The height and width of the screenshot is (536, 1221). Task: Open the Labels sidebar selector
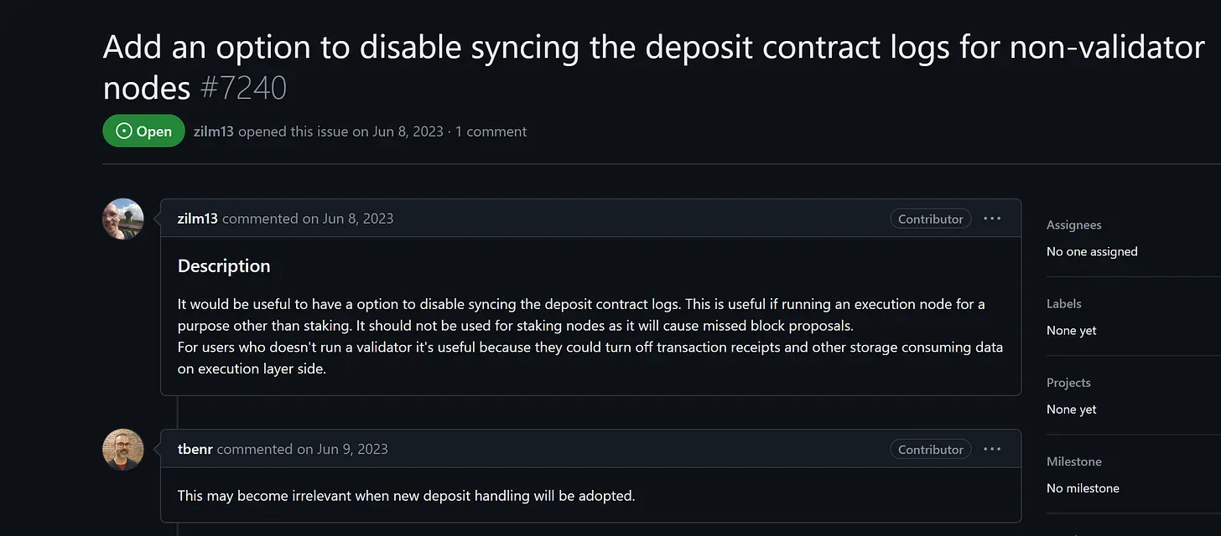[1064, 303]
